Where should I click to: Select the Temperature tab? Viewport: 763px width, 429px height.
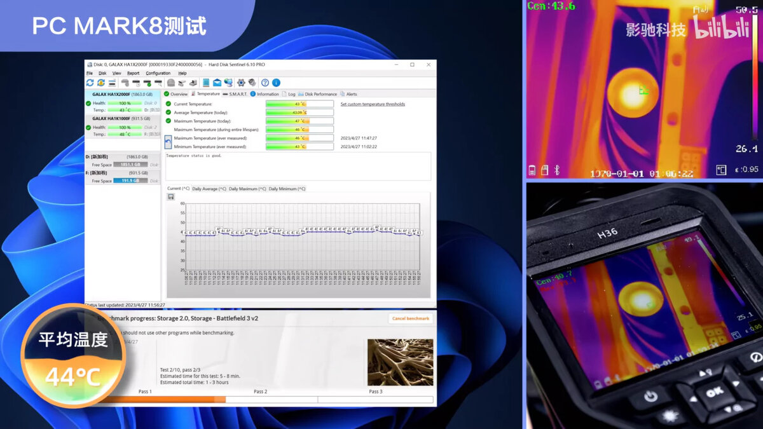coord(205,94)
